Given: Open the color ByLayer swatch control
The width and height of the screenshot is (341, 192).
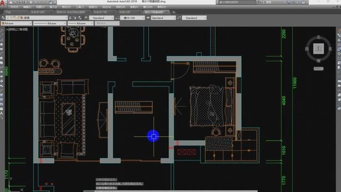Looking at the screenshot, I should [x=17, y=23].
